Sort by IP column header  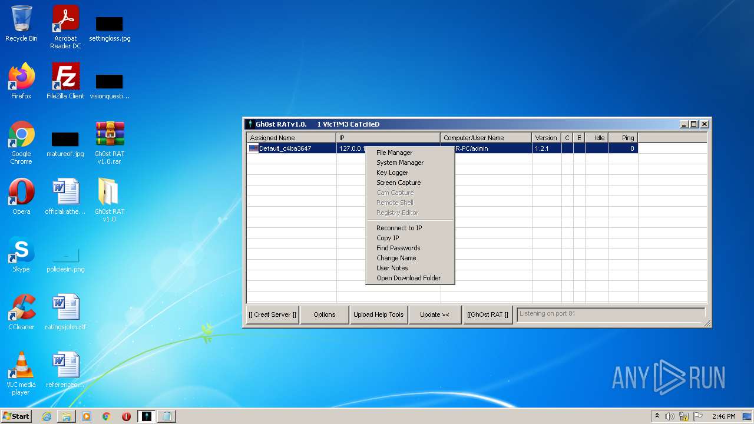[389, 138]
